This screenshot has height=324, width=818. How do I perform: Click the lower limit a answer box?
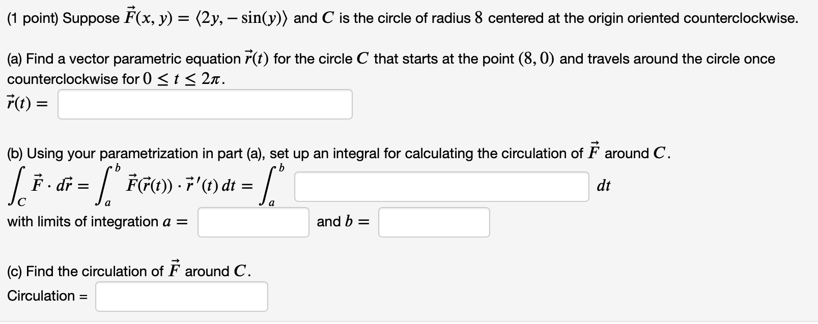click(x=252, y=222)
